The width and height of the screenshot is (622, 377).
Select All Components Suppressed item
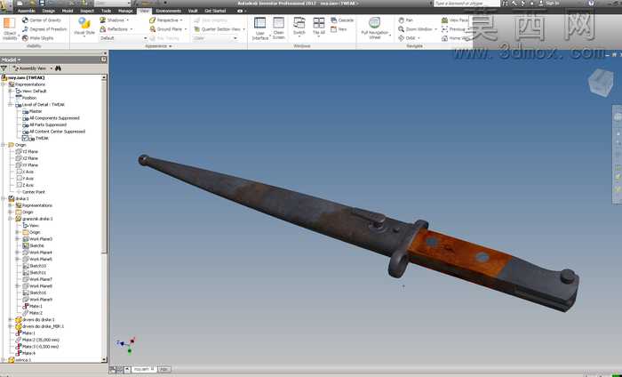54,118
